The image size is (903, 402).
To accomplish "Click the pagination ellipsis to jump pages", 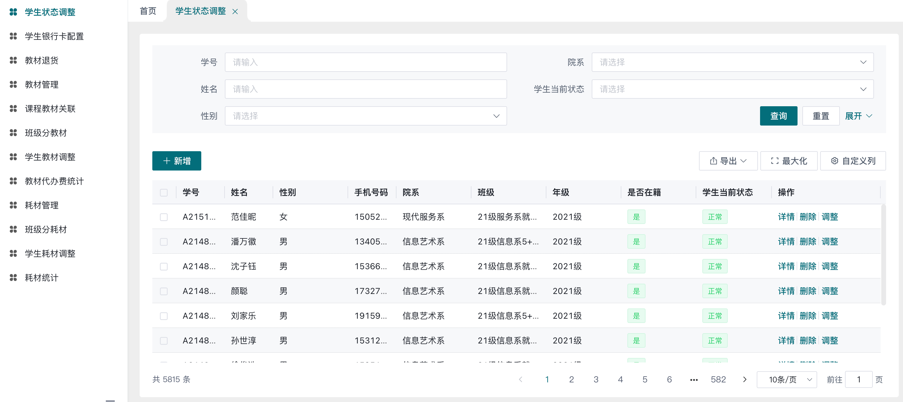I will pos(694,380).
